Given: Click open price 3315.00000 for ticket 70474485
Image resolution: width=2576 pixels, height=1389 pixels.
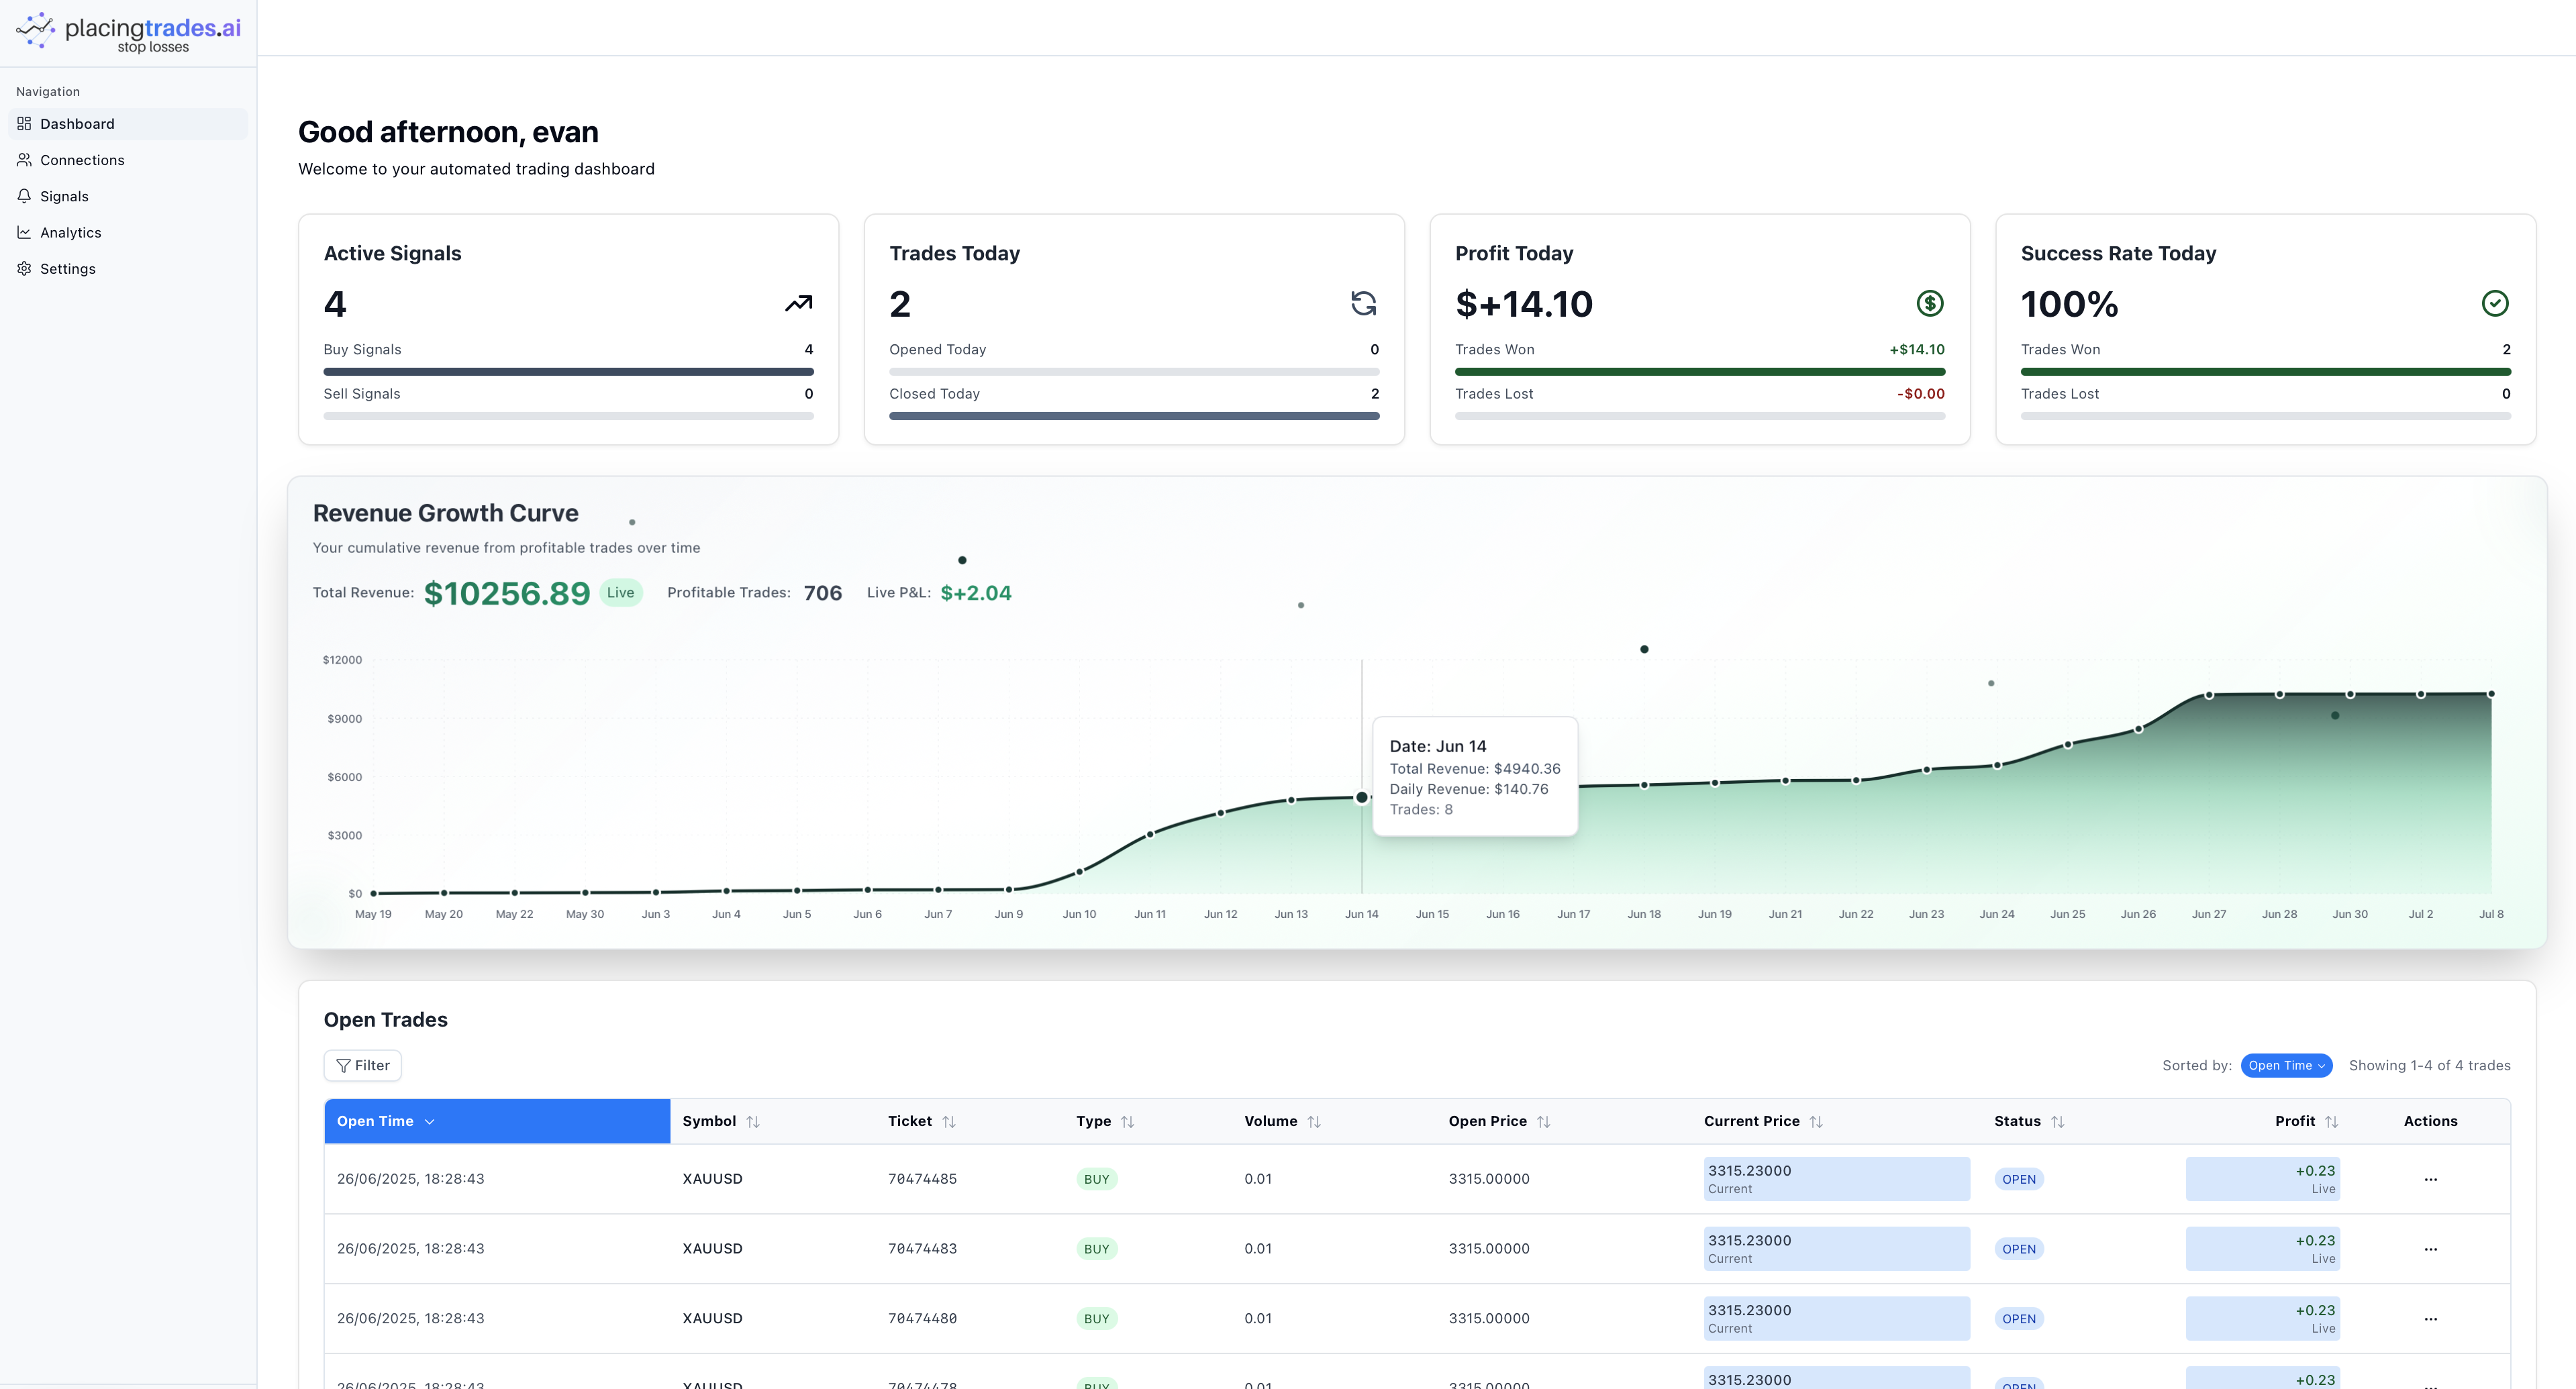Looking at the screenshot, I should 1489,1180.
